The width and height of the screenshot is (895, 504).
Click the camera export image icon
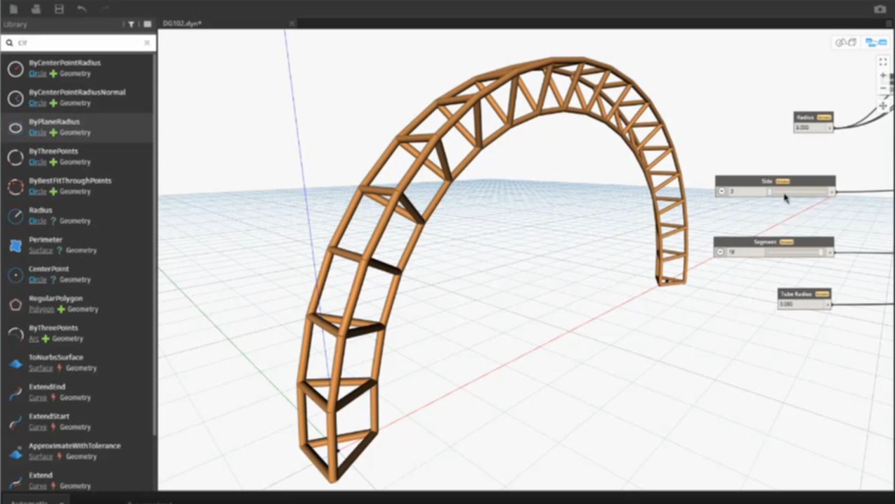click(x=880, y=9)
